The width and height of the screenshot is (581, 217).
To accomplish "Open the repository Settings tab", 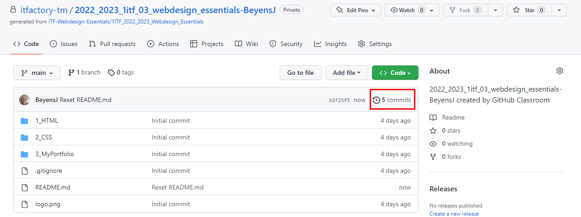I will point(375,44).
